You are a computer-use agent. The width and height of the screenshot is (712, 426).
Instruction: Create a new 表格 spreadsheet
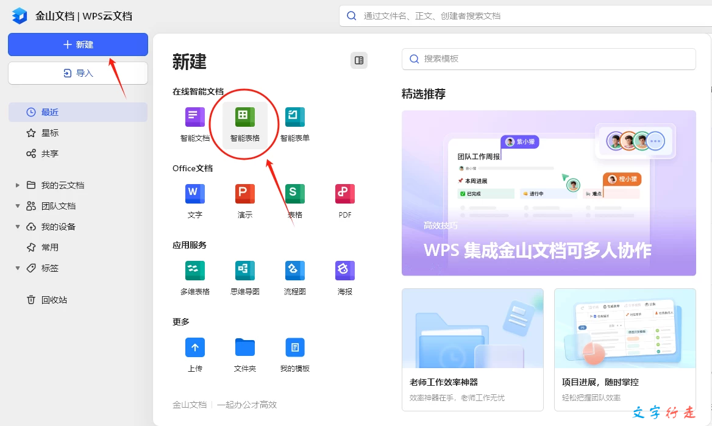pyautogui.click(x=294, y=201)
